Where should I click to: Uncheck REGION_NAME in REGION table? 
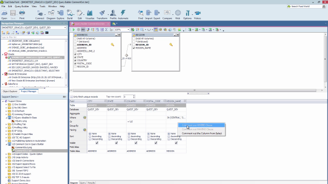(x=134, y=48)
